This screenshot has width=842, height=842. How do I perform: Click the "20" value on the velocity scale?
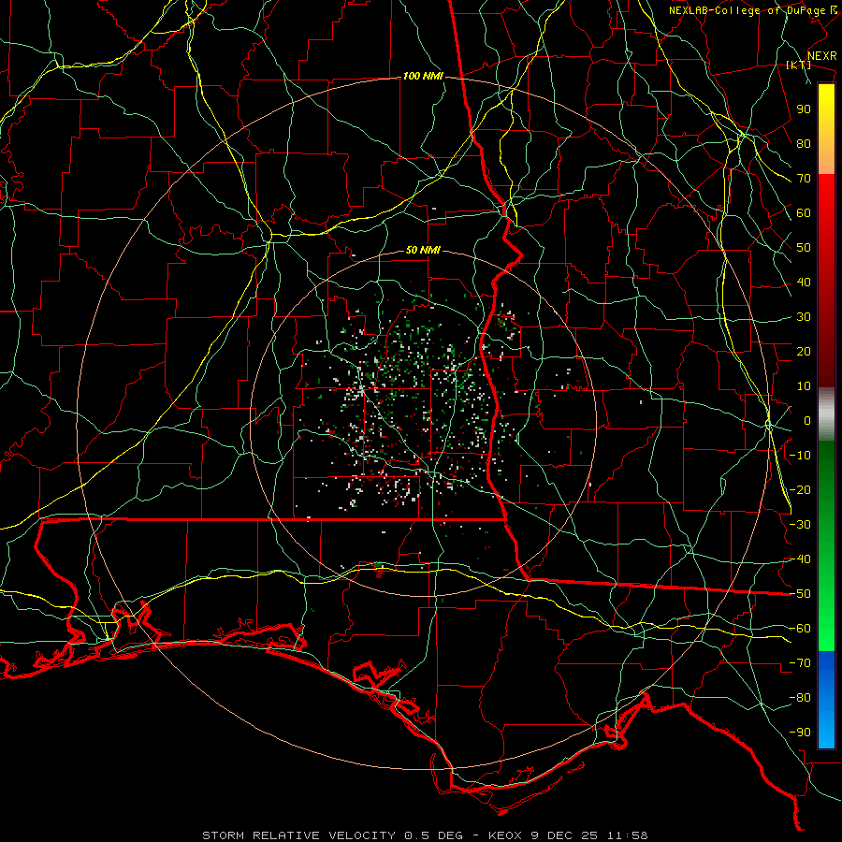coord(804,351)
